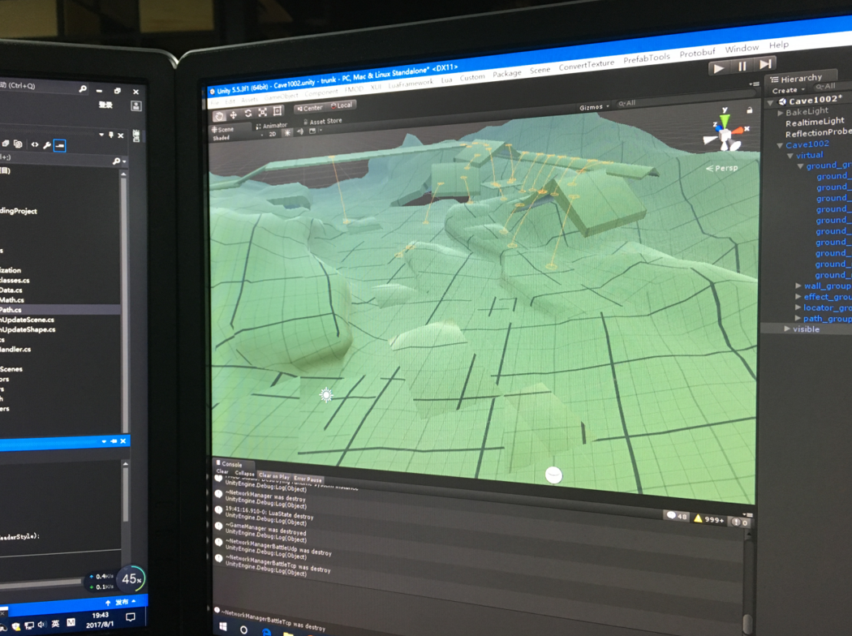Click Clear in Console toolbar

222,471
